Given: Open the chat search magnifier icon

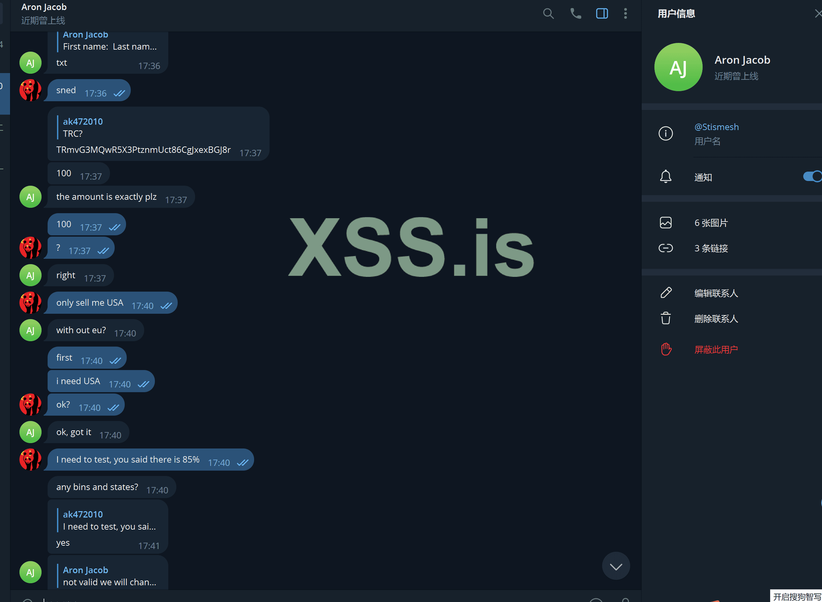Looking at the screenshot, I should pos(548,14).
